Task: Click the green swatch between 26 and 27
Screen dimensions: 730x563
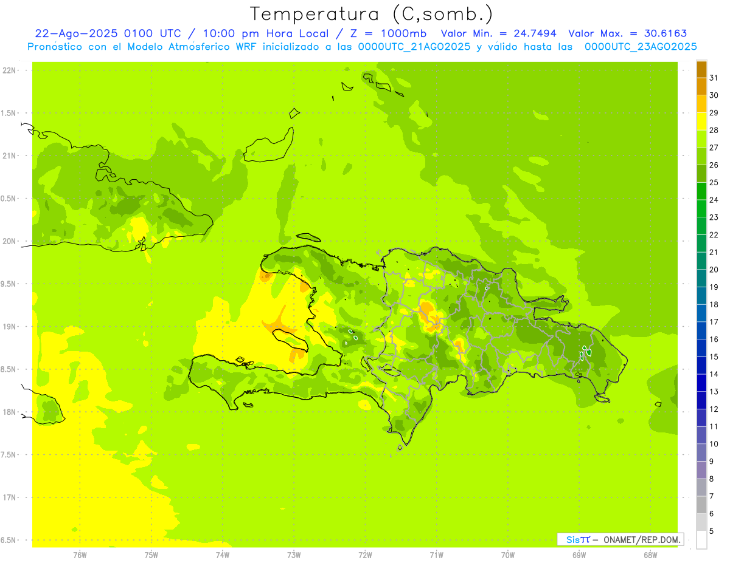Action: [x=701, y=156]
